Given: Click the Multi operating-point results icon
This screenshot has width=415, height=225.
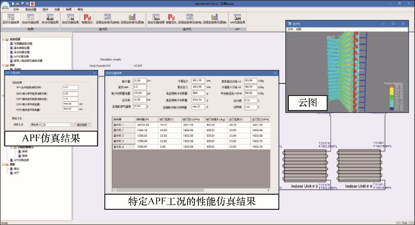Looking at the screenshot, I should (50, 19).
